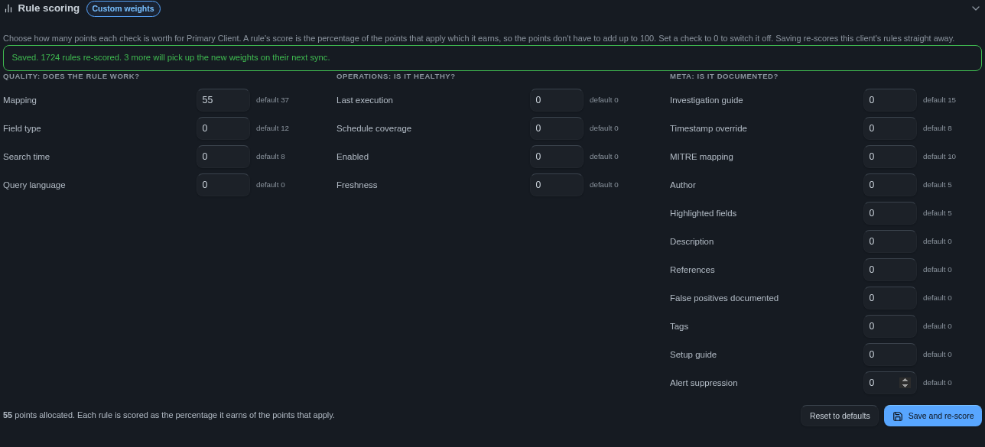The image size is (985, 447).
Task: Edit the False positives documented weight field
Action: click(890, 298)
